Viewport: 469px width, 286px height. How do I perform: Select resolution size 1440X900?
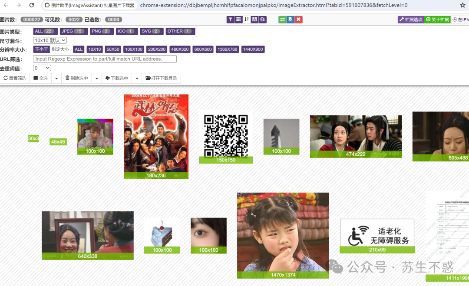point(253,49)
